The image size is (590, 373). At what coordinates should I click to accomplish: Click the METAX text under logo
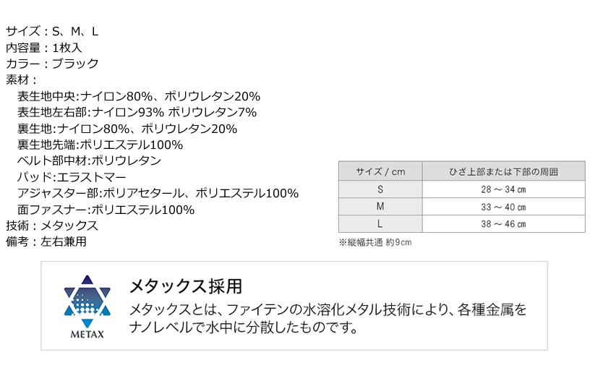coord(87,334)
